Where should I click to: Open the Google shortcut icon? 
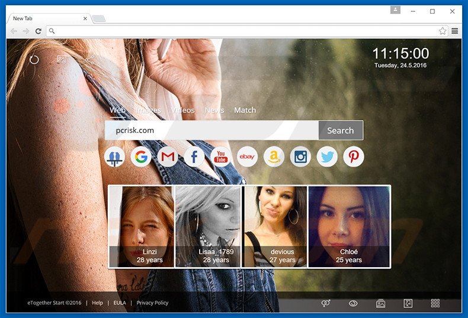[141, 157]
